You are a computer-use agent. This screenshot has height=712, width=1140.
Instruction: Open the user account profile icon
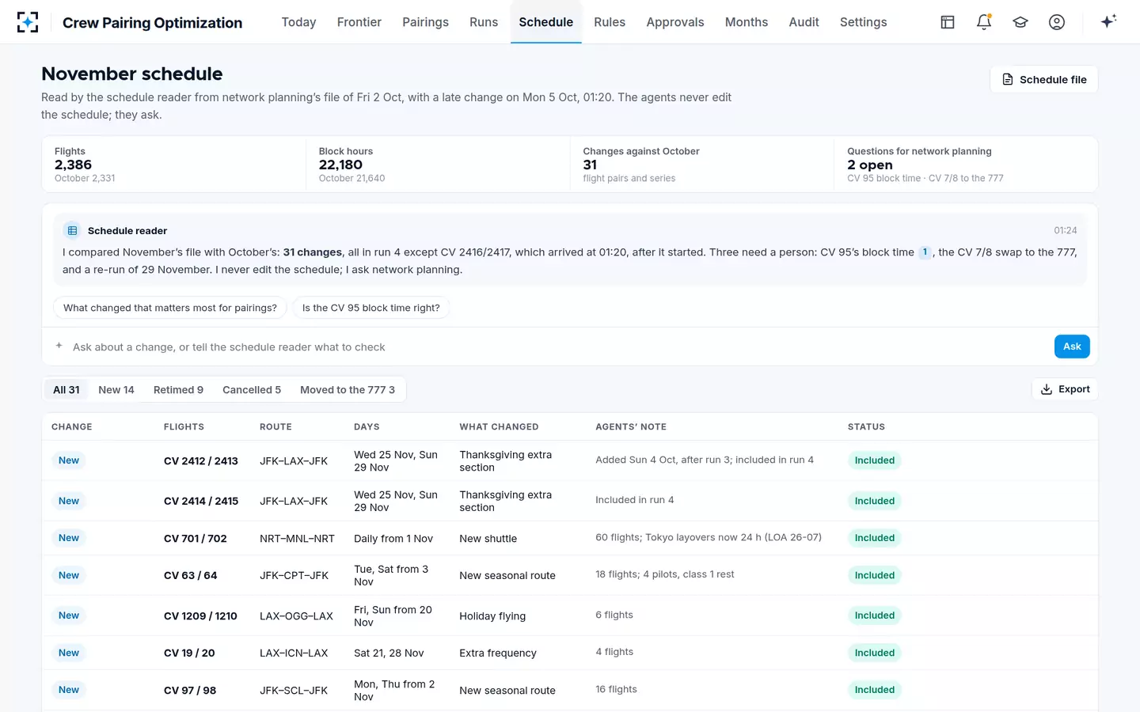(x=1057, y=22)
